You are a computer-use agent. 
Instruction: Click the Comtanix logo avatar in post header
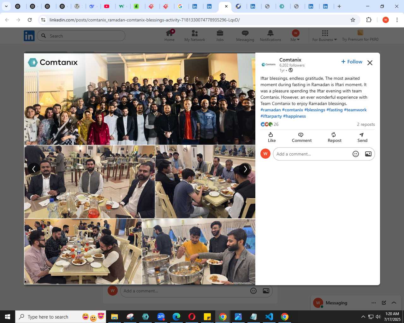point(269,64)
